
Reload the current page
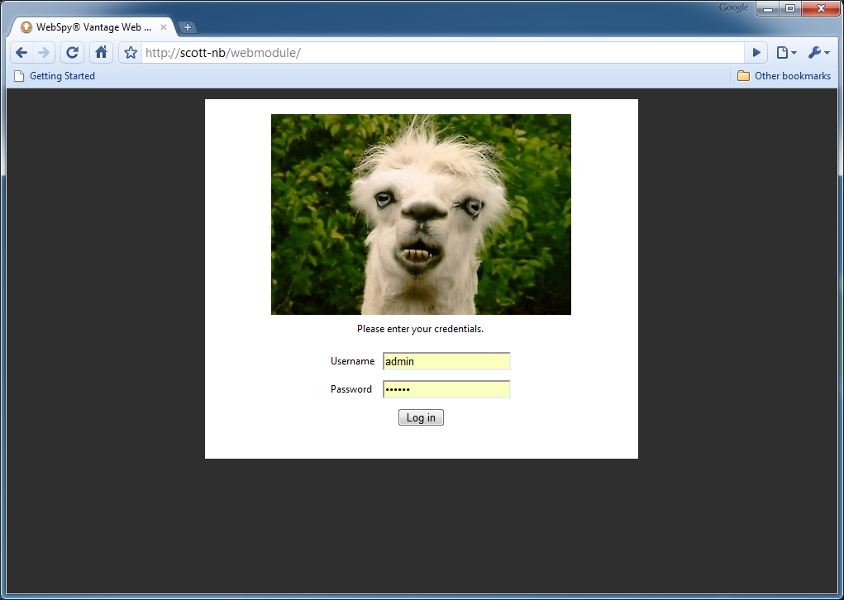click(73, 53)
